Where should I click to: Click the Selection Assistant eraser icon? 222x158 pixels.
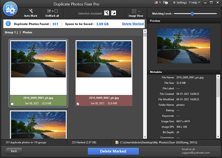tap(114, 13)
